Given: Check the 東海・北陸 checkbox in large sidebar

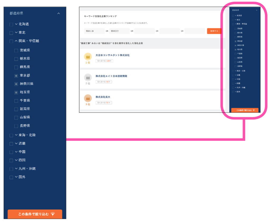Looking at the screenshot, I should 11,135.
